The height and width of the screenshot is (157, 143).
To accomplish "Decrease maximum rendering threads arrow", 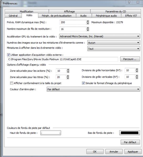I will (88, 30).
